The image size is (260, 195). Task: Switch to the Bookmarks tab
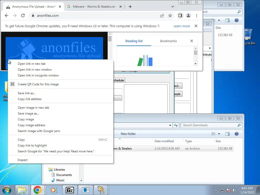pos(168,41)
